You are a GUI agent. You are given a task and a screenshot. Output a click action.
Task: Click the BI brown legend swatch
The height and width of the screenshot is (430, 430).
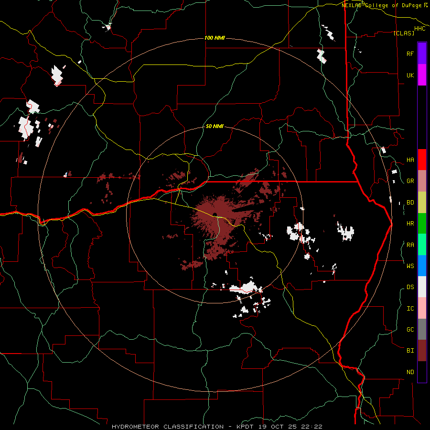pyautogui.click(x=422, y=351)
